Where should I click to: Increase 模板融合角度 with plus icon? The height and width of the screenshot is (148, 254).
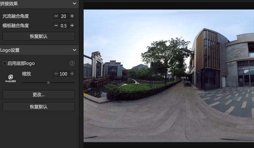pos(72,26)
